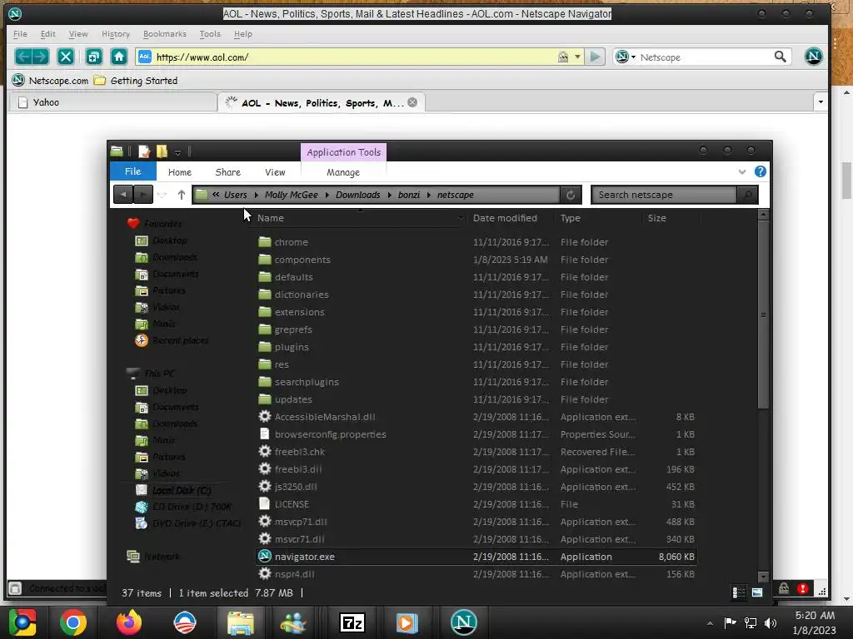Click the Netscape forward arrow button
Screen dimensions: 853x639
tap(41, 57)
